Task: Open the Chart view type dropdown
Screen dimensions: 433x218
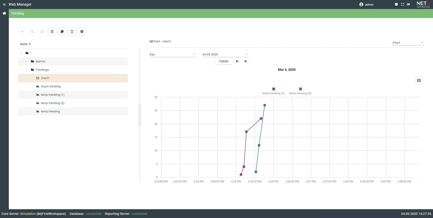Action: [408, 43]
